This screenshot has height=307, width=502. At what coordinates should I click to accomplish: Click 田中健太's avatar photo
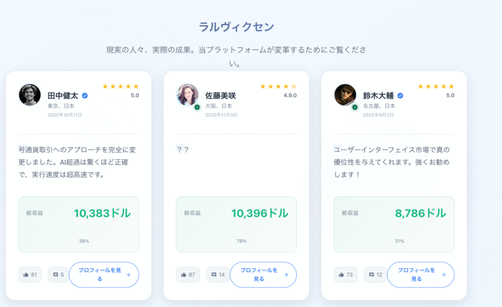[x=29, y=95]
